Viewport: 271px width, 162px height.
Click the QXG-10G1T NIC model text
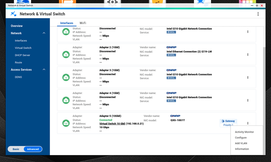[x=178, y=120]
